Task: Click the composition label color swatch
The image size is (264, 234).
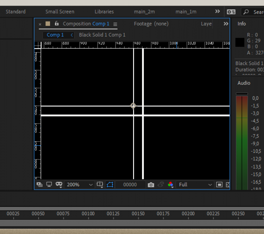Action: [x=48, y=24]
